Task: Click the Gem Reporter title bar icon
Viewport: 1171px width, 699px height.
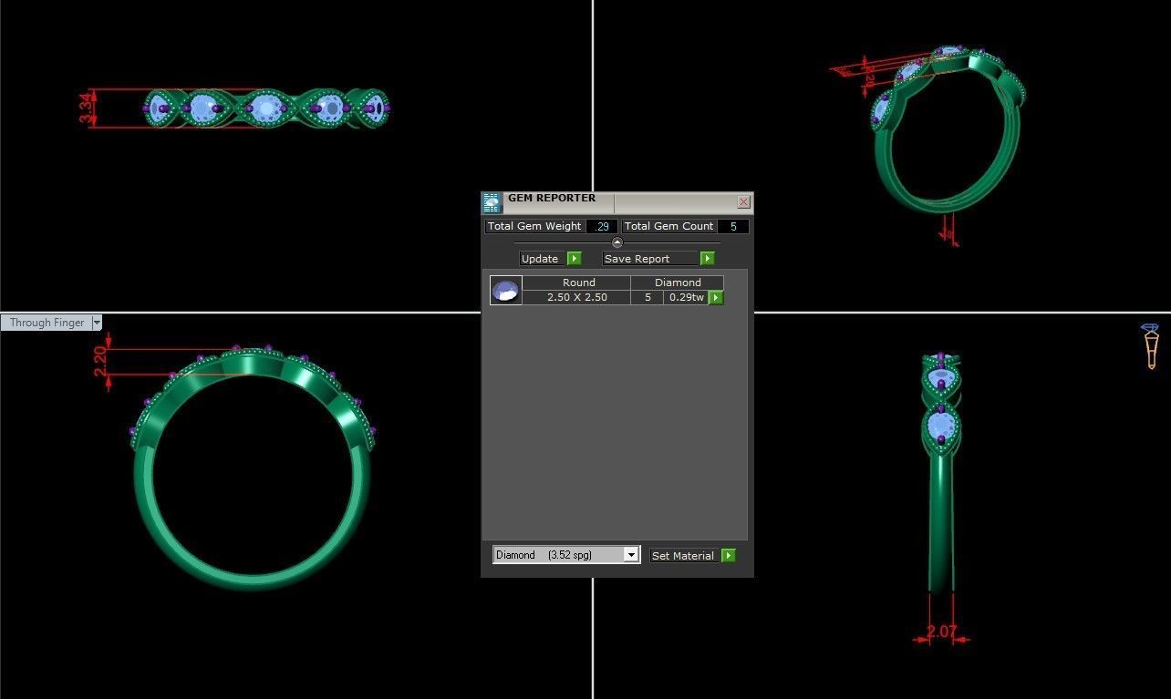Action: 492,202
